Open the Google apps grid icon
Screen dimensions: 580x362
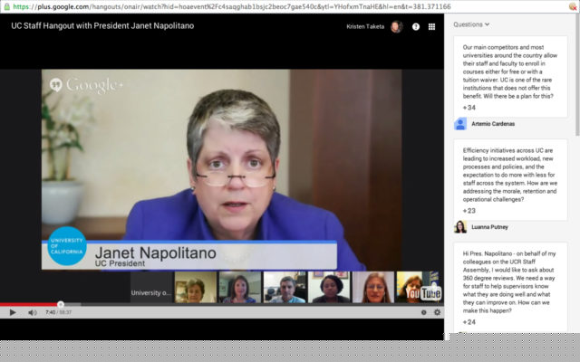coord(431,26)
